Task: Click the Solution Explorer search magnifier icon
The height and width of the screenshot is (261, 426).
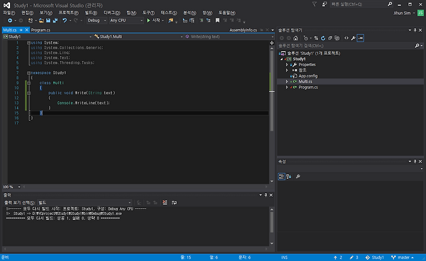Action: pos(417,46)
